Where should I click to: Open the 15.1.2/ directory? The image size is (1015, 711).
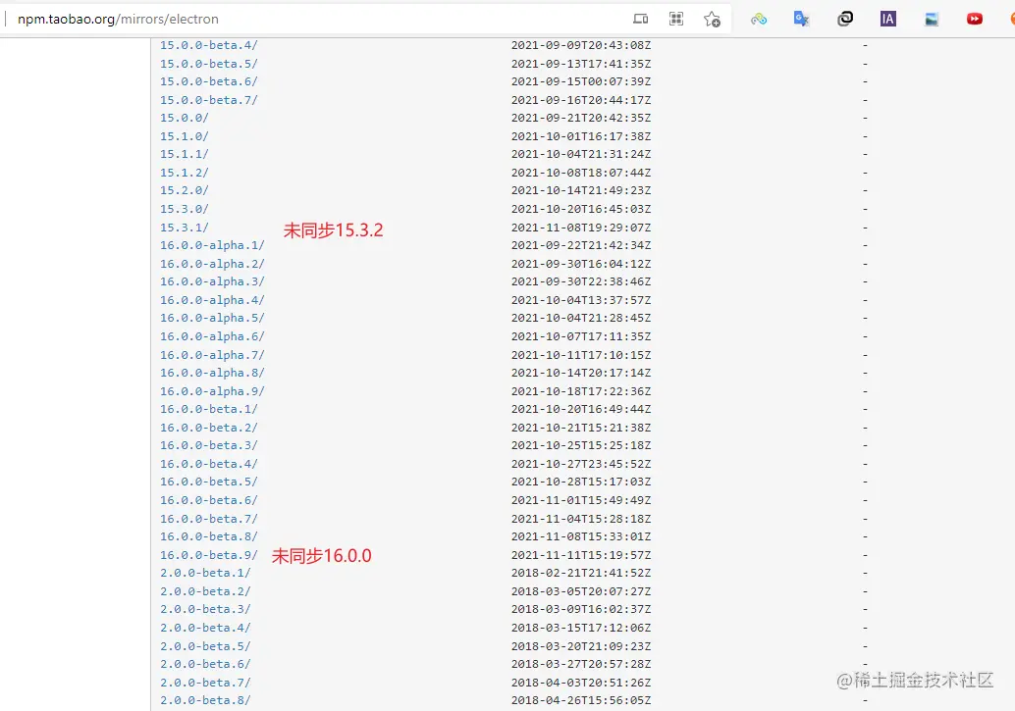pos(184,173)
